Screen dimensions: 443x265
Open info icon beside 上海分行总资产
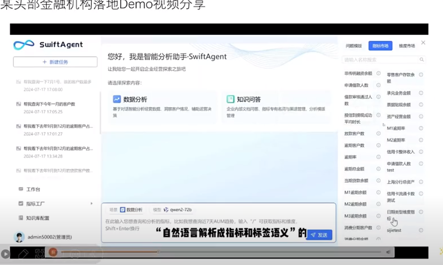click(x=421, y=182)
